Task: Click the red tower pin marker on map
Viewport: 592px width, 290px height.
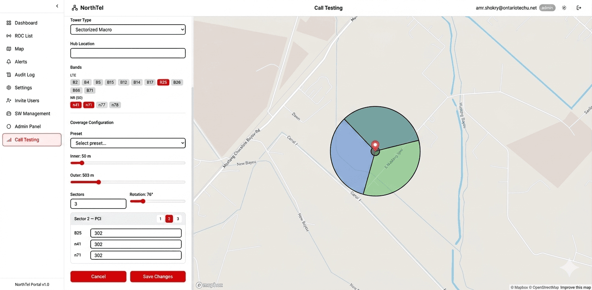Action: click(375, 146)
